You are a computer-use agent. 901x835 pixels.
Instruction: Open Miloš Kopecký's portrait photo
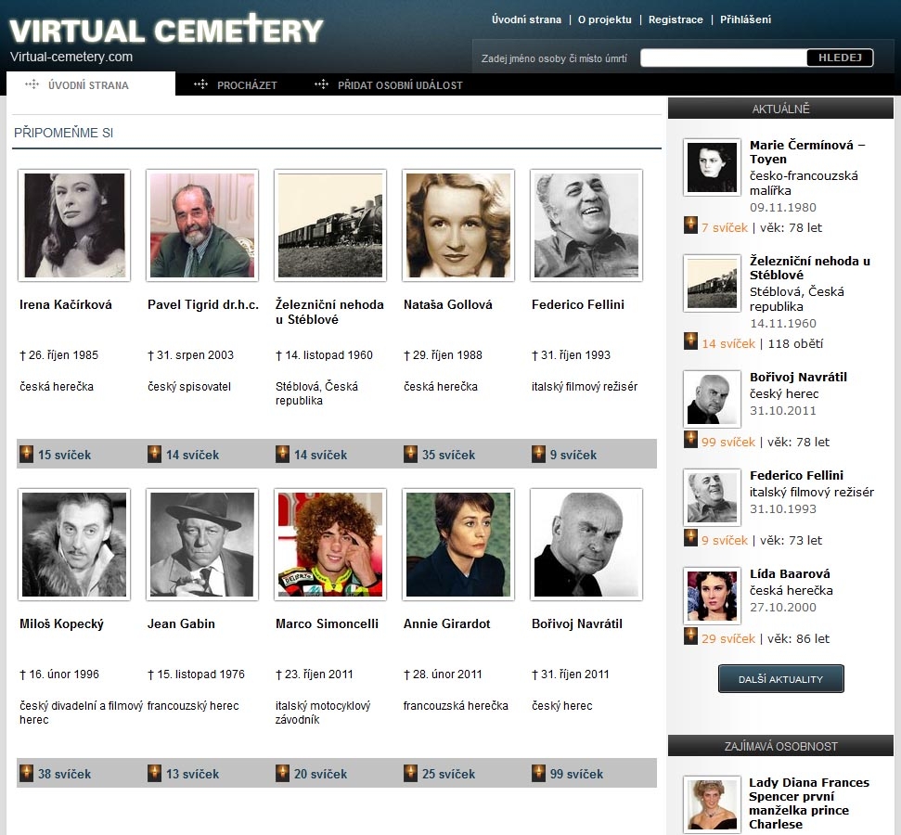pos(74,545)
